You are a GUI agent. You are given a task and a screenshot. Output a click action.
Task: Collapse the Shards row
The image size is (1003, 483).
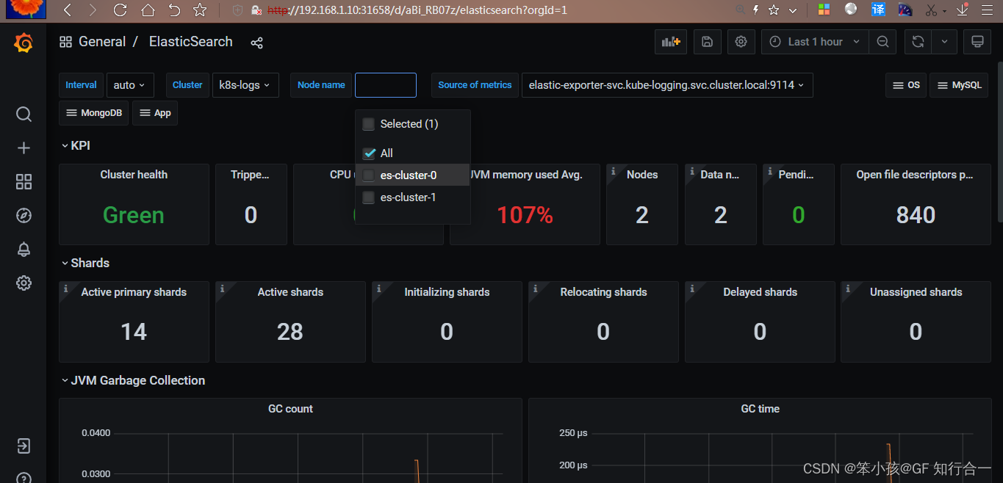coord(85,263)
